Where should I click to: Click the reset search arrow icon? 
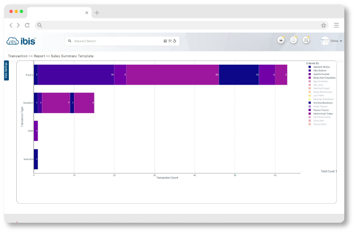pos(175,41)
